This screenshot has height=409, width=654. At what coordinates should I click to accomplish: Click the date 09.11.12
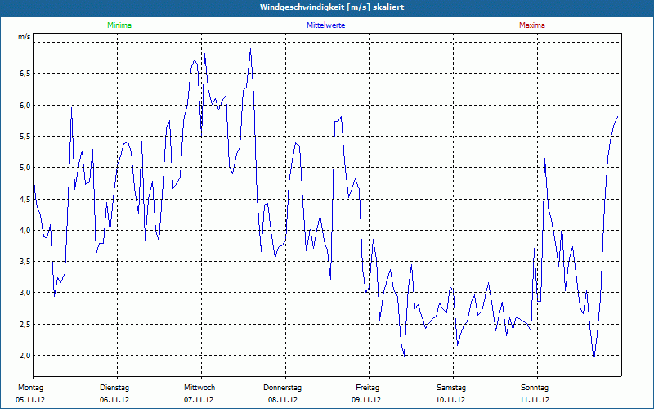(366, 400)
